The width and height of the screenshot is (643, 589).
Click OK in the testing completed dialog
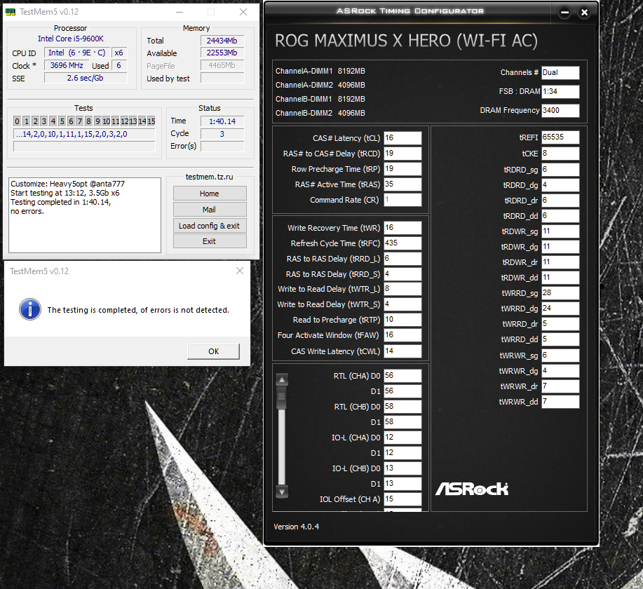pyautogui.click(x=213, y=351)
